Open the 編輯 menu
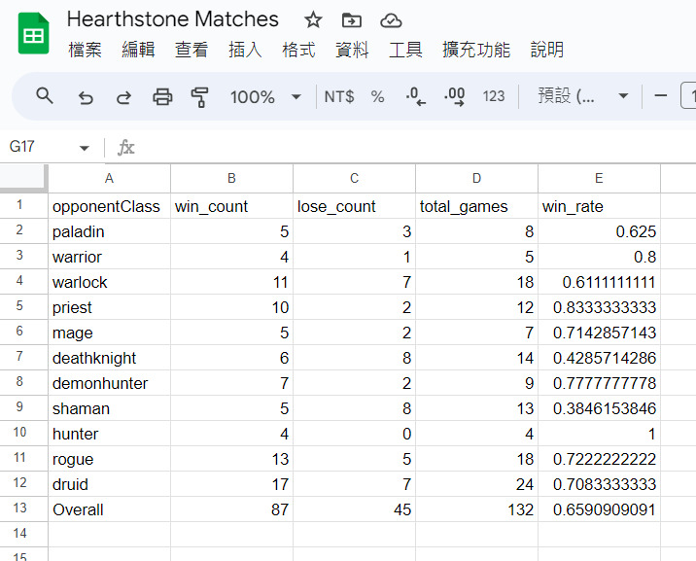The width and height of the screenshot is (696, 561). (138, 50)
